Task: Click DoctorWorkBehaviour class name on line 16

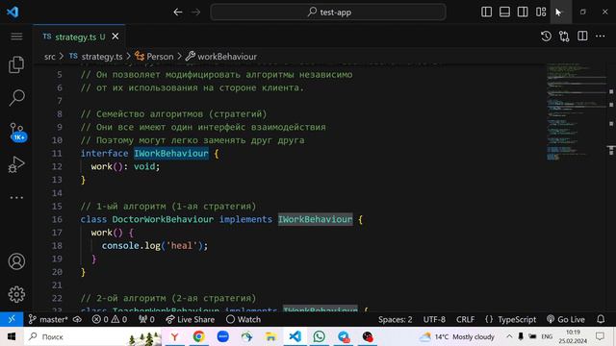Action: click(163, 219)
